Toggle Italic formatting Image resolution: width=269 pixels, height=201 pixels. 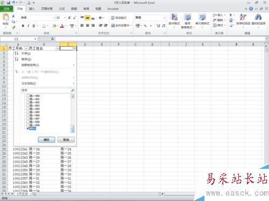click(x=29, y=26)
